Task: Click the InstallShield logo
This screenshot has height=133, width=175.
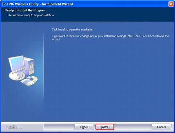Action: tap(14, 127)
